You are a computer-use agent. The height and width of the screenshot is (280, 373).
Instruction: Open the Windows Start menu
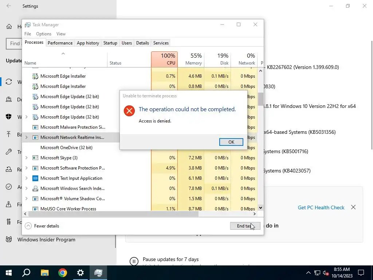click(9, 273)
